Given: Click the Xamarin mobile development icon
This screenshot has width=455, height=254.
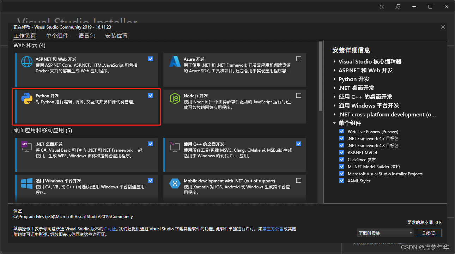Looking at the screenshot, I should click(x=175, y=183).
